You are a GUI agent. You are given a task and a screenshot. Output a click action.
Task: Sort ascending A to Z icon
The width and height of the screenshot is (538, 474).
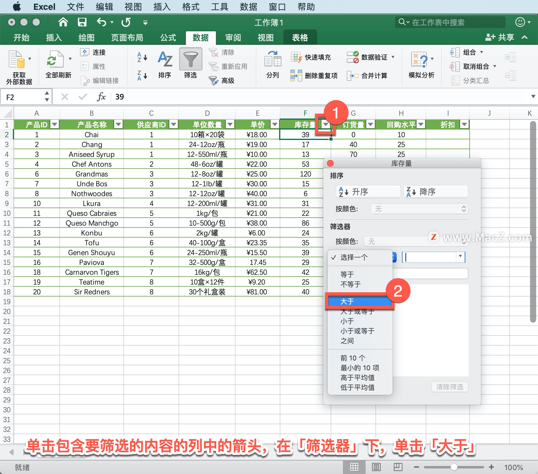coord(142,57)
